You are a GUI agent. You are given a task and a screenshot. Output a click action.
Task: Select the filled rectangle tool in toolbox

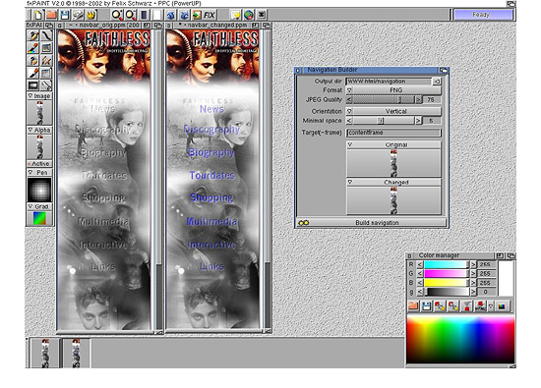coord(33,85)
